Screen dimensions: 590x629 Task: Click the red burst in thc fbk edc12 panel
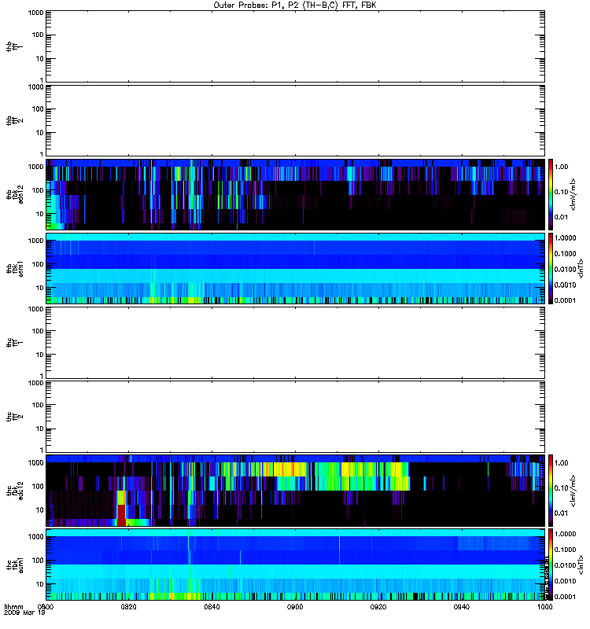point(121,515)
